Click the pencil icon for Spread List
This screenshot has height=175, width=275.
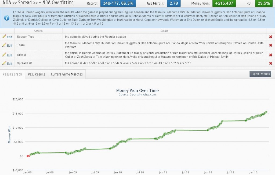coord(4,63)
